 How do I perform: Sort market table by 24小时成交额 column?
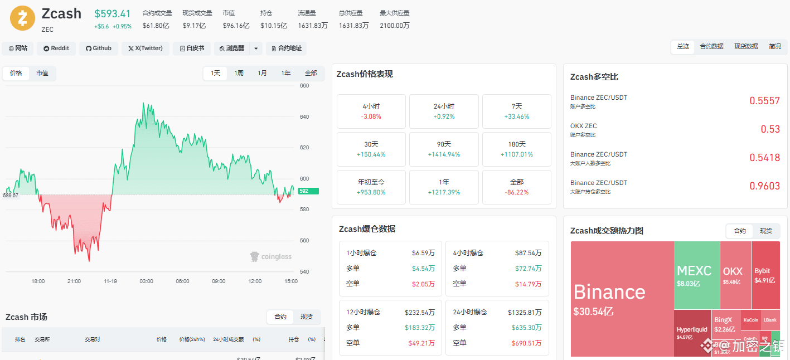(x=228, y=339)
